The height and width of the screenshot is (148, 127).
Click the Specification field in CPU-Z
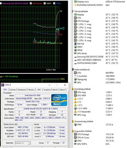tap(41, 109)
